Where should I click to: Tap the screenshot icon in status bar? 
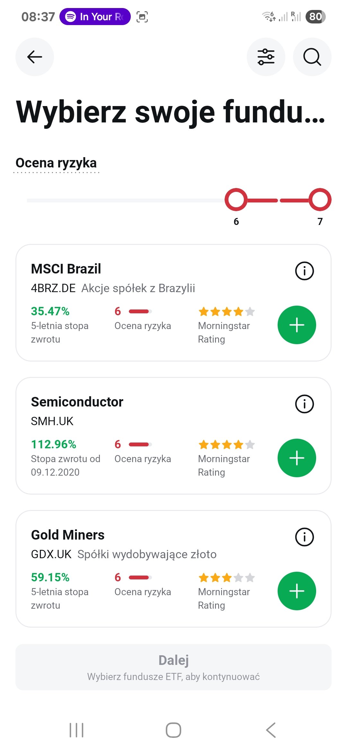pyautogui.click(x=142, y=17)
